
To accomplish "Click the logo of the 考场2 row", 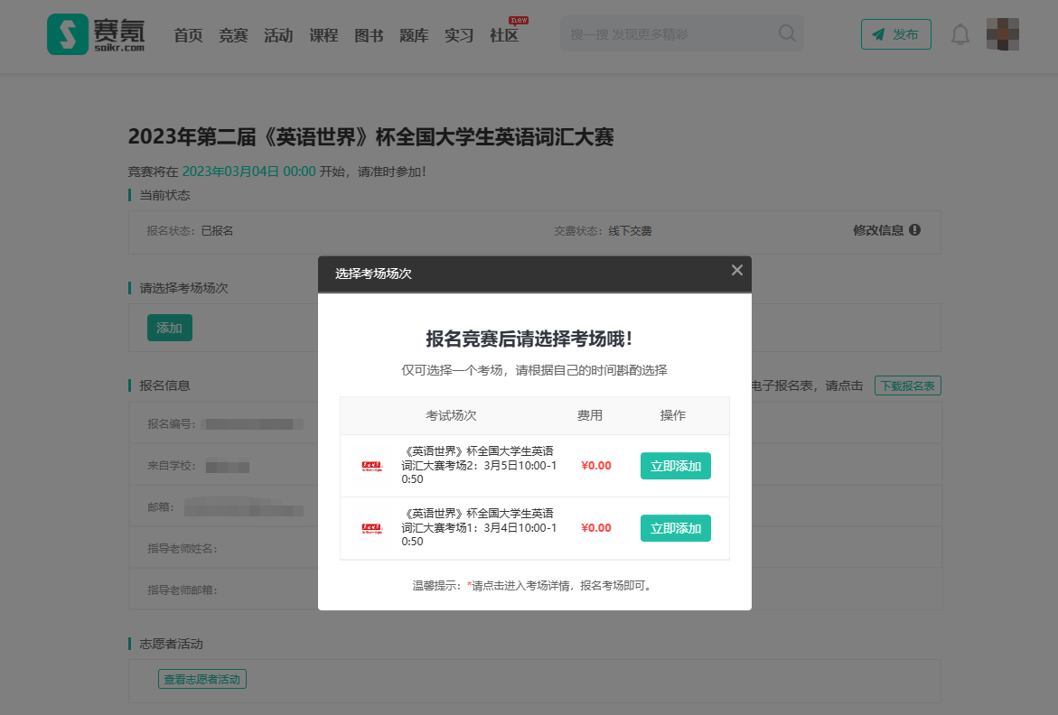I will [x=371, y=466].
